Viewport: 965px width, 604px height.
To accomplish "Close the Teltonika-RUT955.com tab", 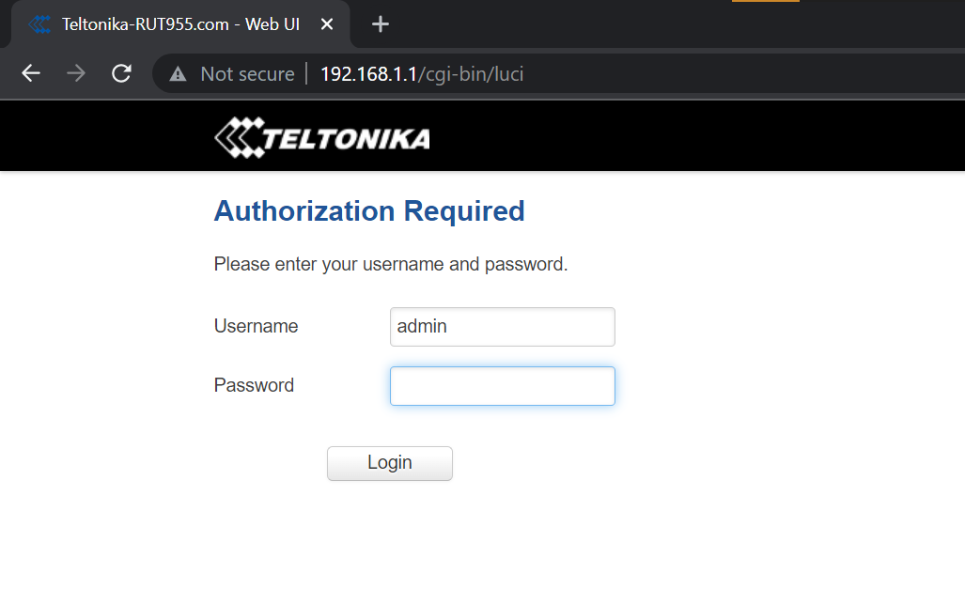I will tap(327, 24).
